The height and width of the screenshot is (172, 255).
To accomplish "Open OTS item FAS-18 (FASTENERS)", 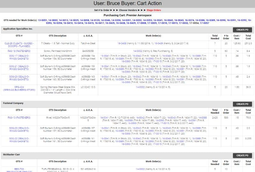I will (x=19, y=51).
